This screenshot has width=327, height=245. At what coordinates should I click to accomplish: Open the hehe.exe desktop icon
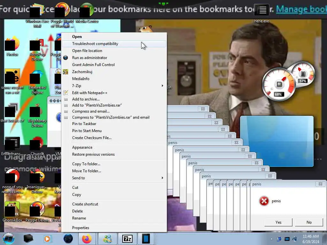262,13
